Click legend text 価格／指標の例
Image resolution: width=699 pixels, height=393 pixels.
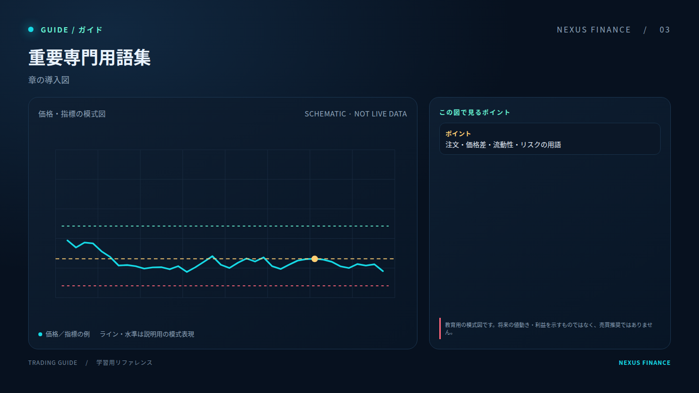(x=67, y=334)
